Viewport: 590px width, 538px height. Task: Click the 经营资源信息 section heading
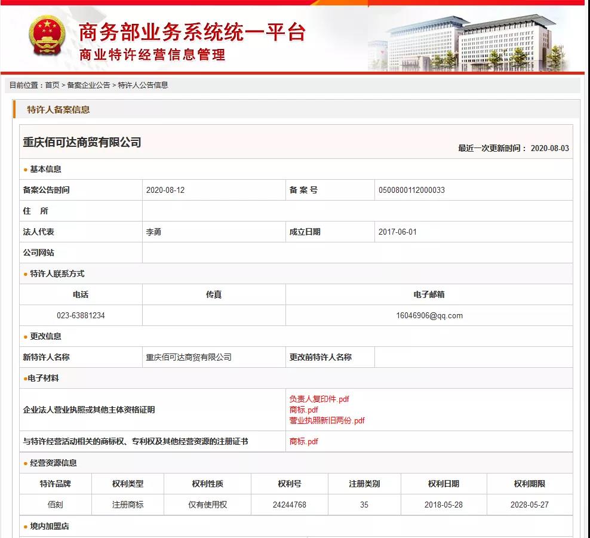click(53, 463)
